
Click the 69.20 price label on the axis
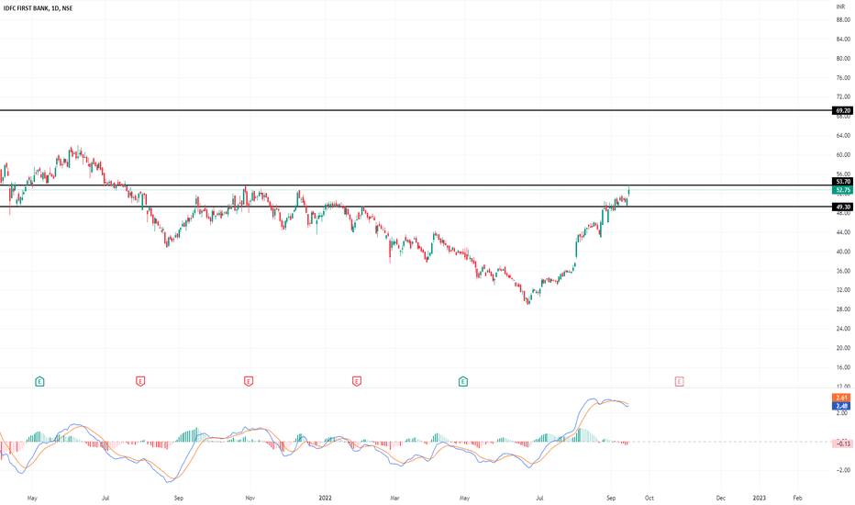[x=842, y=110]
